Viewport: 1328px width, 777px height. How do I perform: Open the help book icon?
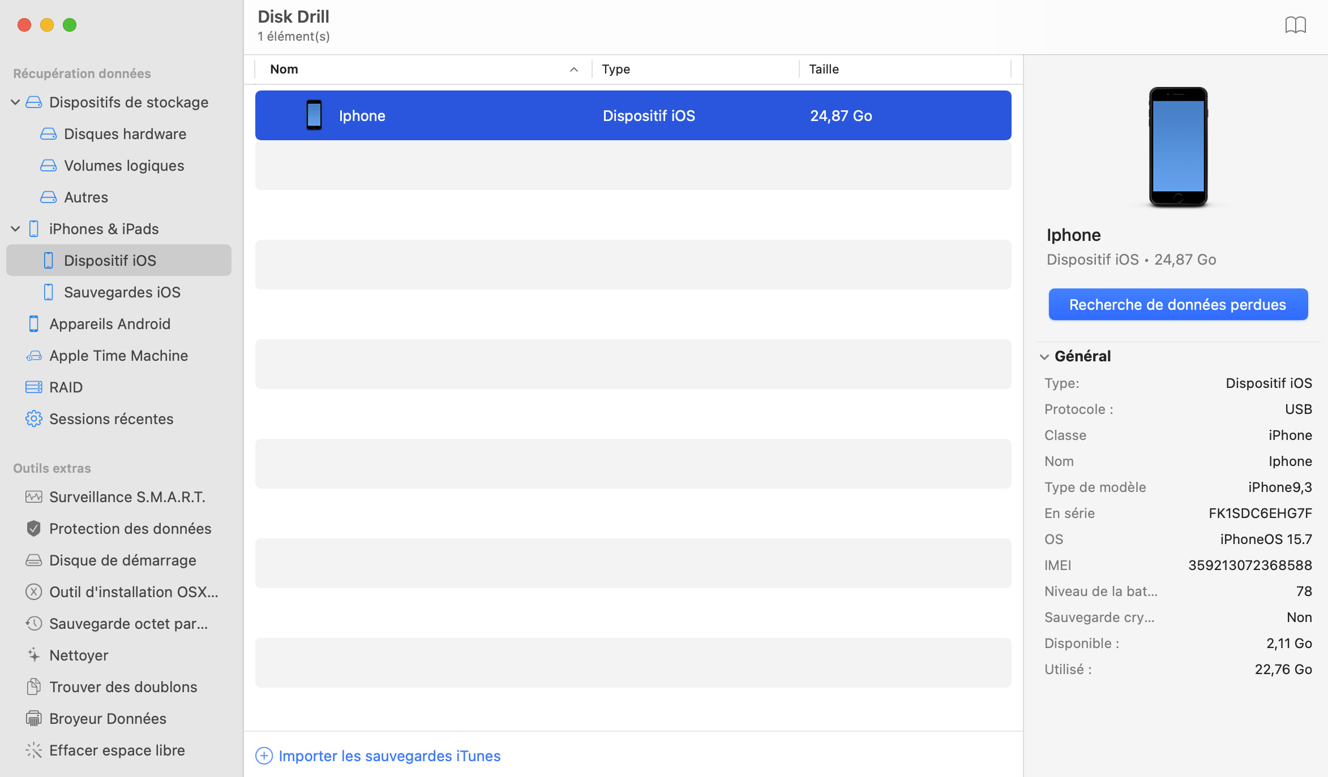(1295, 25)
